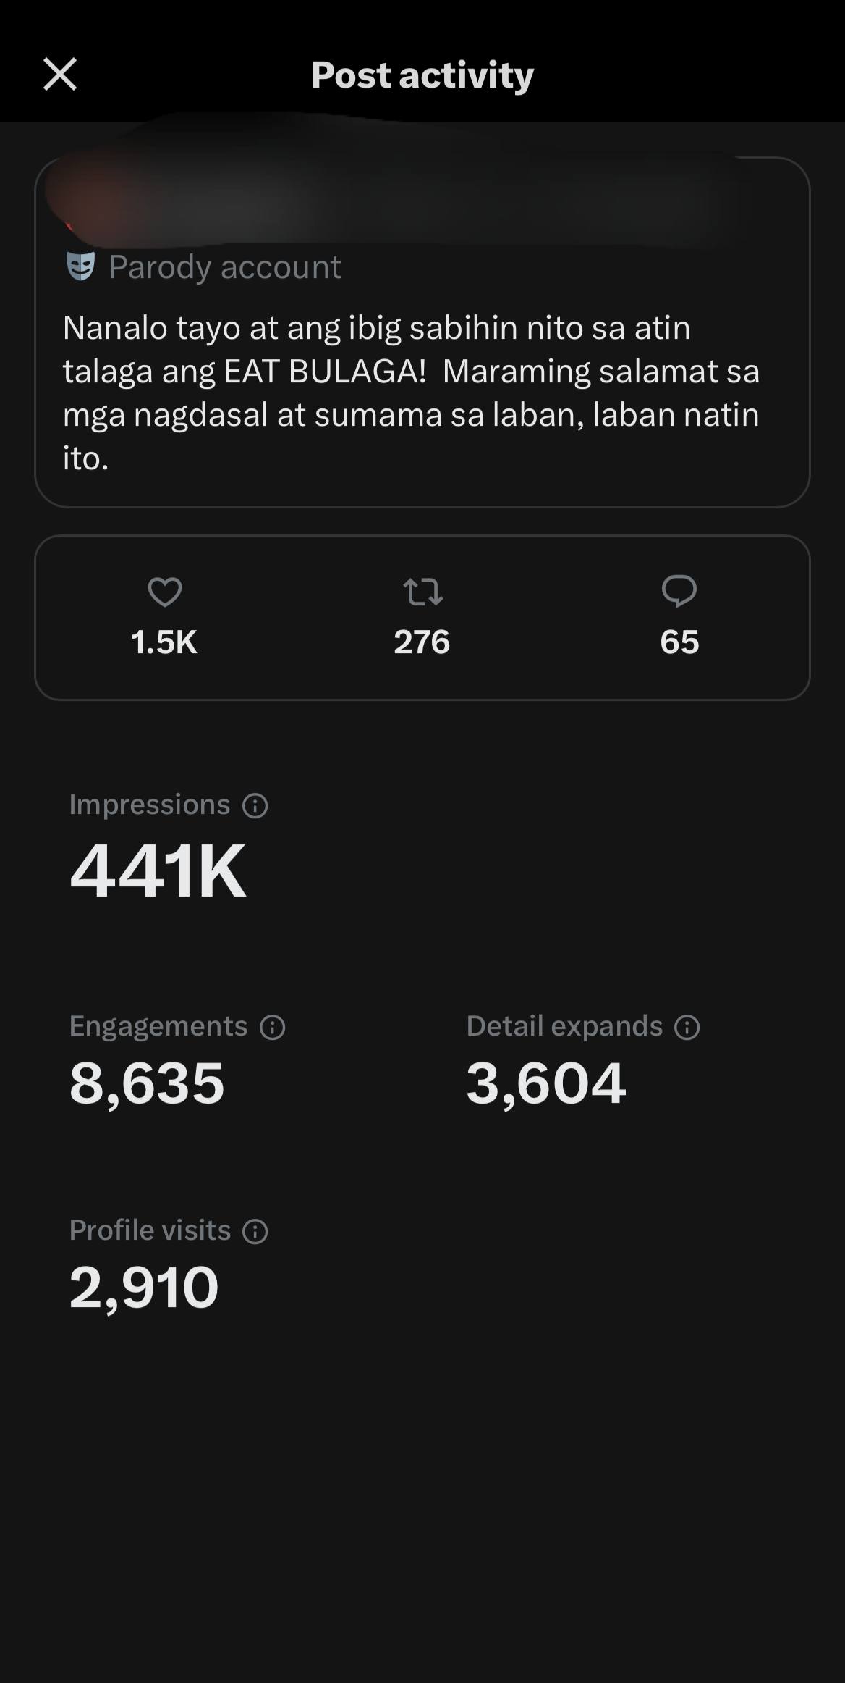Tap the heart likes icon
Screen dimensions: 845x1683
point(165,592)
